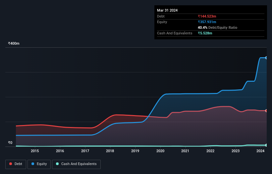Select the blue Equity endpoint marker

[266, 58]
